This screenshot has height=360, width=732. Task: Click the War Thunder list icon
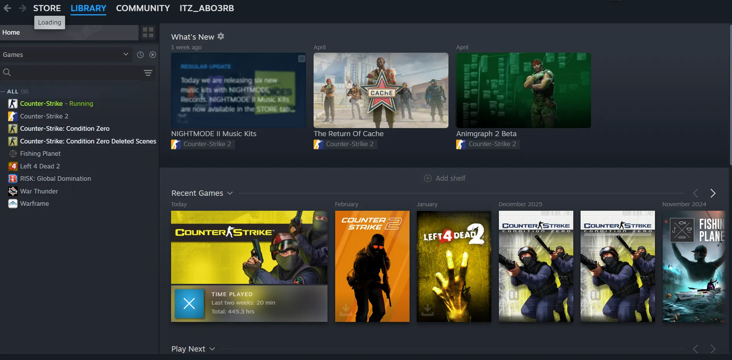(13, 191)
